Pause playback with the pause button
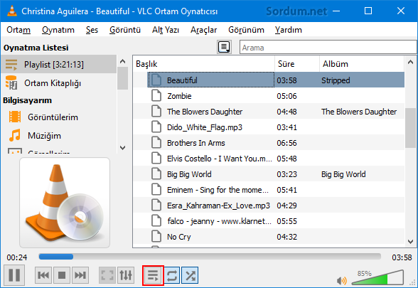 pyautogui.click(x=14, y=275)
